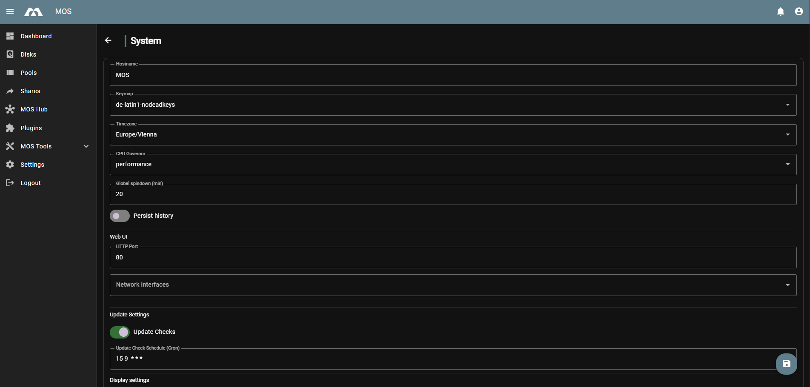Expand the Network Interfaces selector
Viewport: 810px width, 387px height.
[x=453, y=285]
